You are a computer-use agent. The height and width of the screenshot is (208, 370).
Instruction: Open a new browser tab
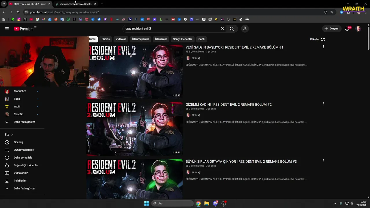click(x=102, y=4)
